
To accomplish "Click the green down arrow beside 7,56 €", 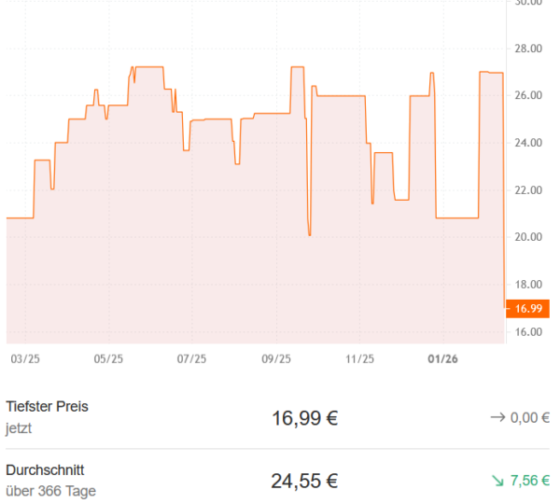I will click(497, 481).
